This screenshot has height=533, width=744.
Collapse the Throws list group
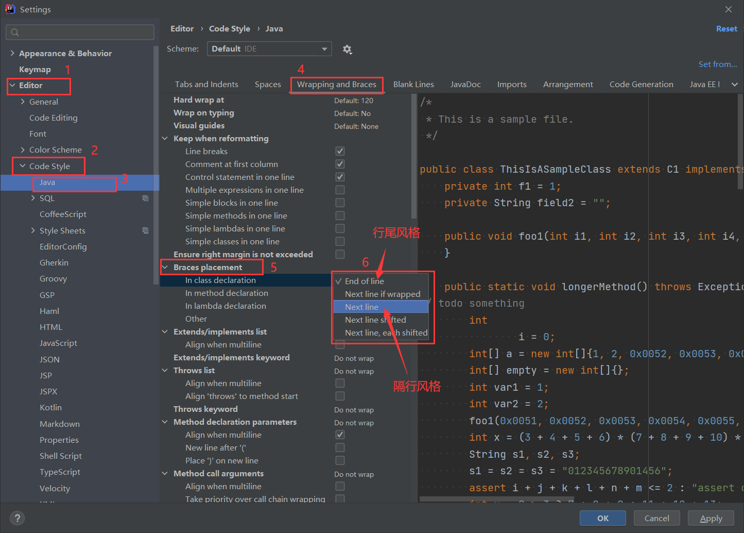pos(165,370)
